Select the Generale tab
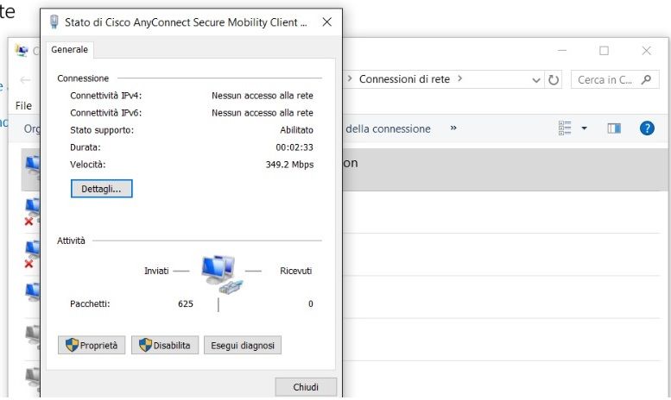Screen dimensions: 671x400 [x=69, y=50]
